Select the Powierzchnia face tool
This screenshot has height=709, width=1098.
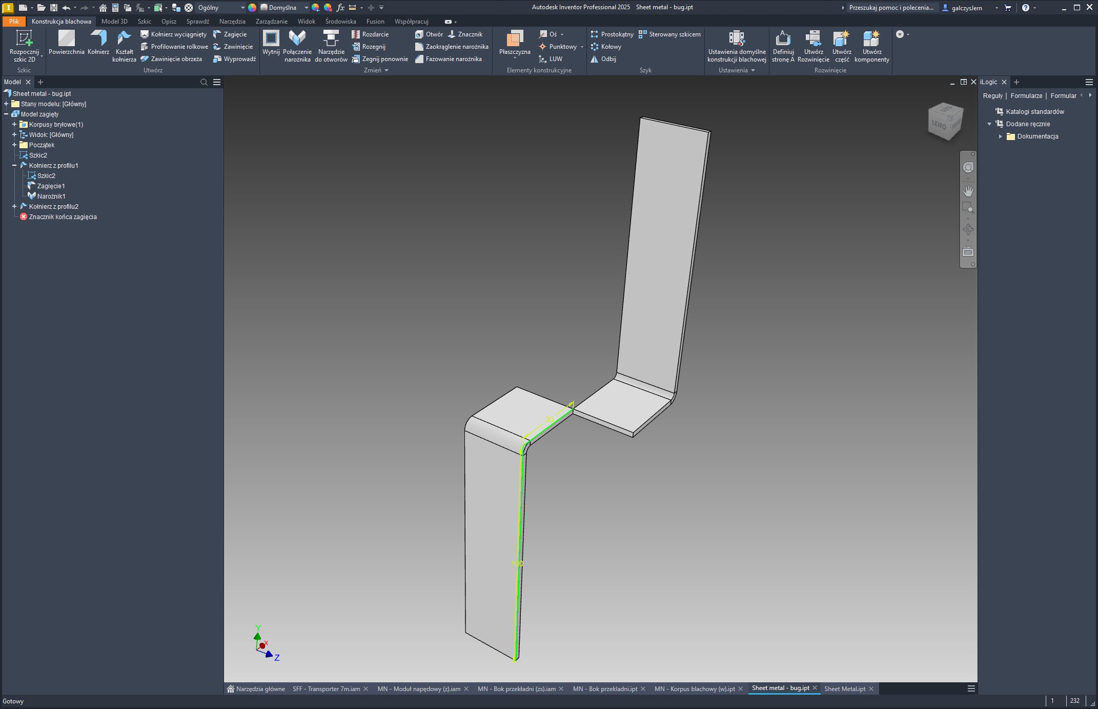(x=67, y=43)
